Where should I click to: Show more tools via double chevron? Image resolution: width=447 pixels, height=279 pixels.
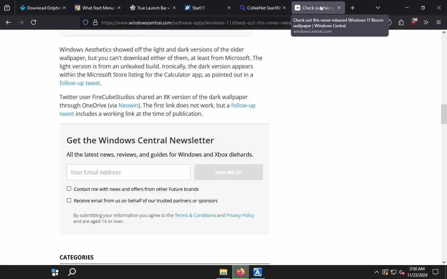pos(426,22)
